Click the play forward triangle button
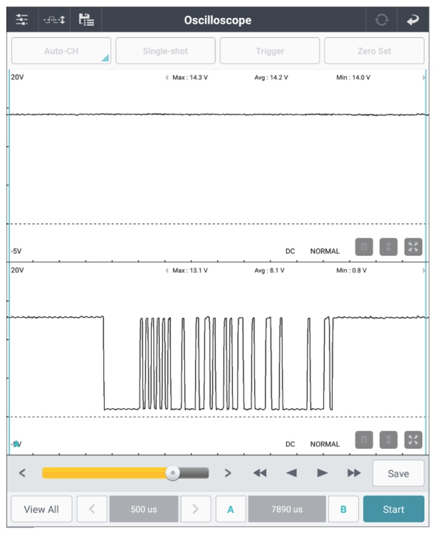Screen dimensions: 436x534 coord(322,473)
